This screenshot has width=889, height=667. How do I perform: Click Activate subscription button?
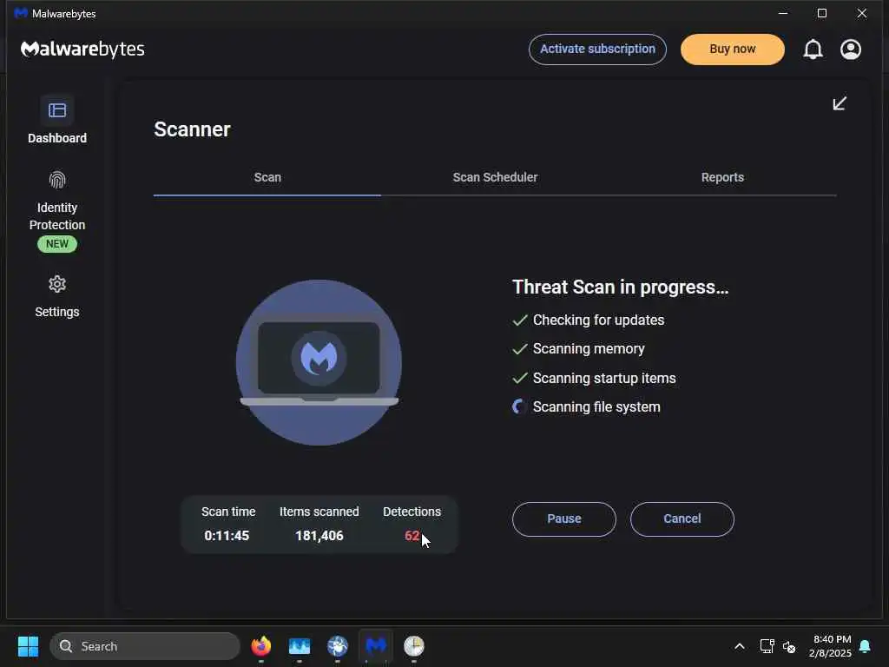tap(597, 50)
